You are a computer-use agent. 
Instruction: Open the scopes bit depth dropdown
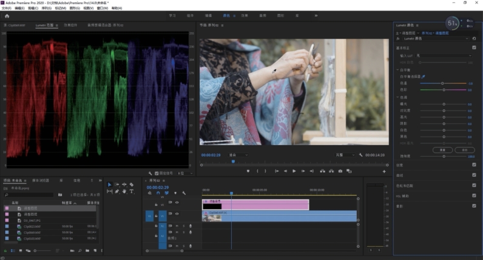(185, 173)
